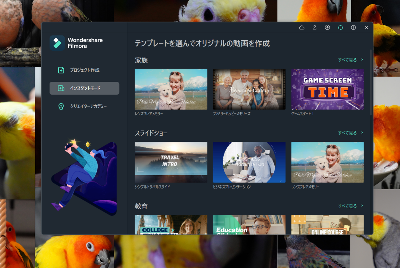The image size is (400, 268).
Task: Click すべて見る for the 家族 section
Action: (347, 60)
